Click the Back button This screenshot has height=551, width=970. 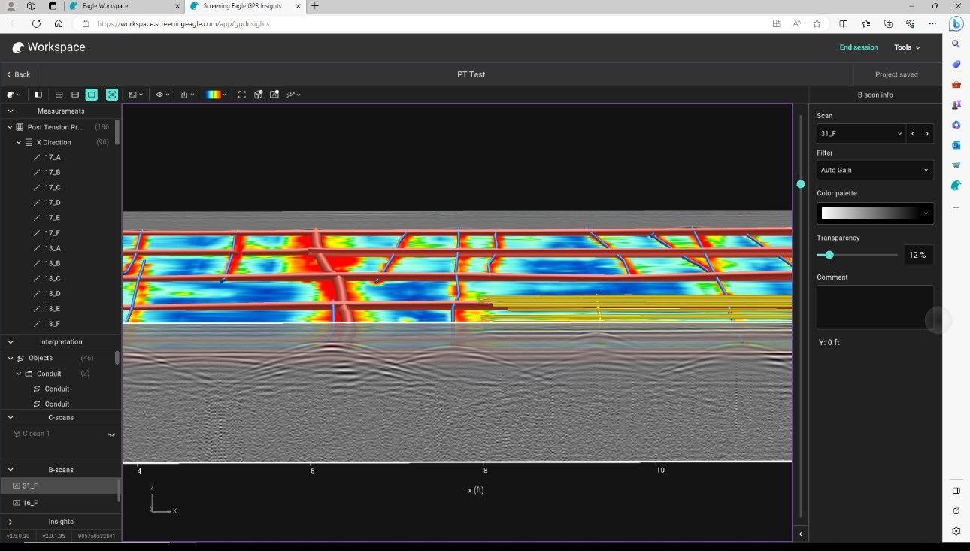[x=19, y=74]
